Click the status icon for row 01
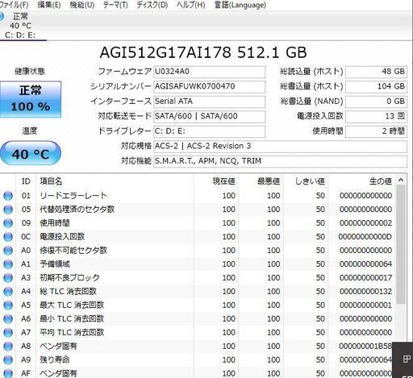 coord(8,196)
